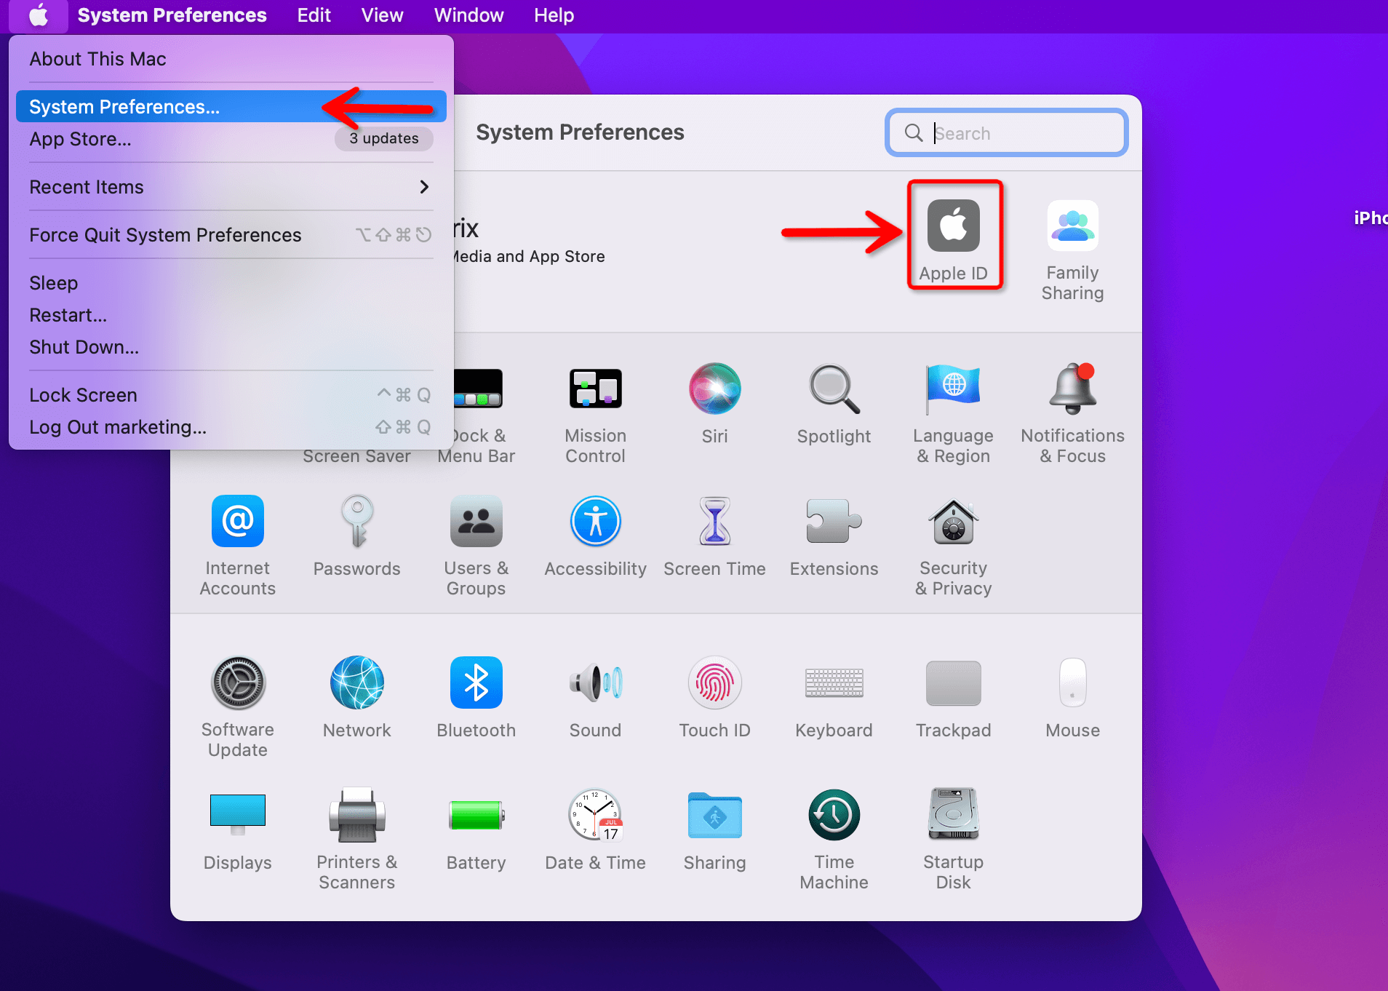Choose Force Quit System Preferences

click(x=231, y=235)
